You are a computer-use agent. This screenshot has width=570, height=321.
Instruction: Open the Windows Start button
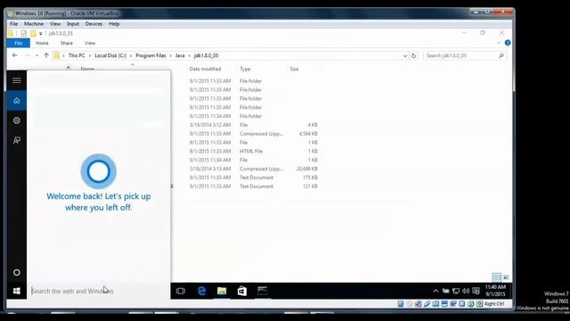click(x=17, y=291)
